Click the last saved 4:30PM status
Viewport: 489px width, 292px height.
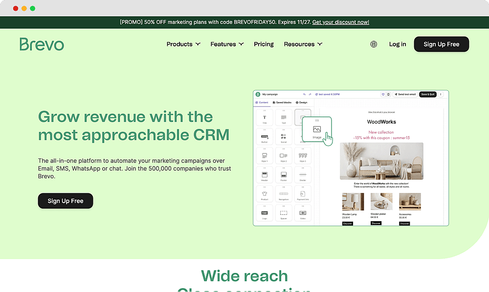coord(328,94)
